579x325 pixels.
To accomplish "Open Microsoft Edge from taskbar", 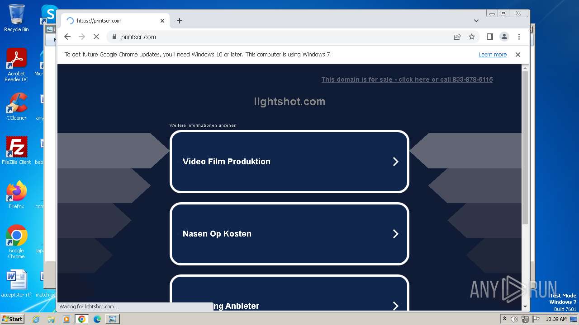I will tap(97, 319).
